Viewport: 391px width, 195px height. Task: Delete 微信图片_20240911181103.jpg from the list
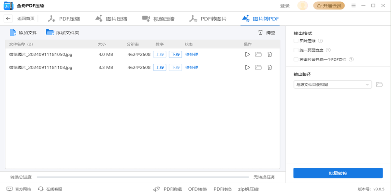270,67
